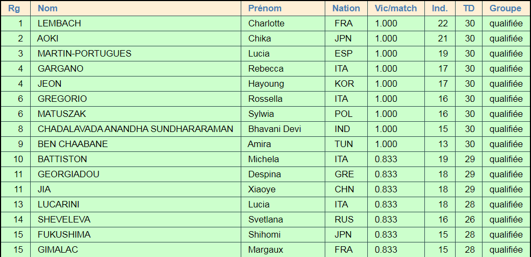This screenshot has width=531, height=257.
Task: Select the Groupe column header
Action: pyautogui.click(x=506, y=8)
